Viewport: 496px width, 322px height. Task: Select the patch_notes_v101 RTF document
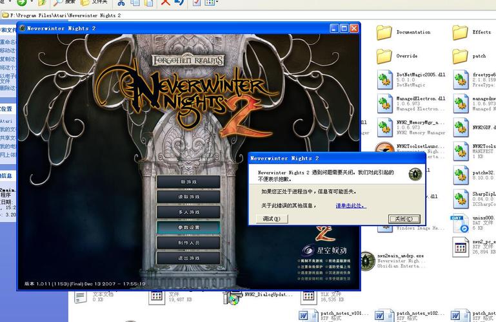[333, 316]
